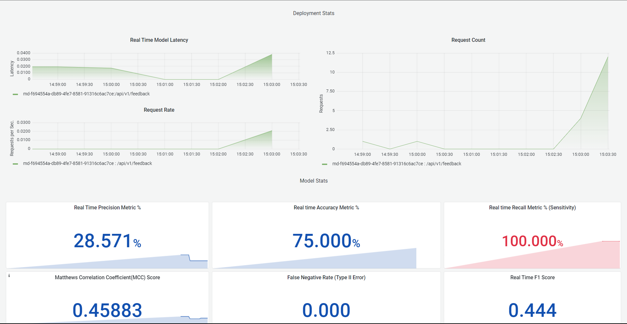
Task: Click 15:03:00 tick on latency chart axis
Action: tap(272, 84)
